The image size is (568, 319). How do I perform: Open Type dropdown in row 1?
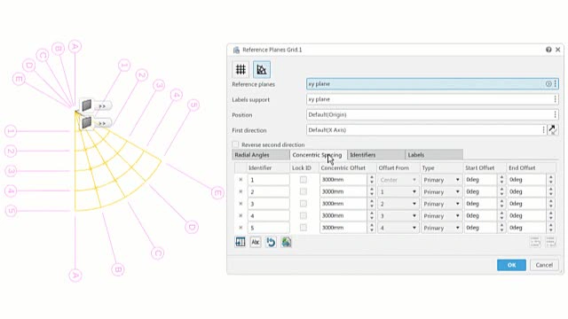(x=441, y=180)
